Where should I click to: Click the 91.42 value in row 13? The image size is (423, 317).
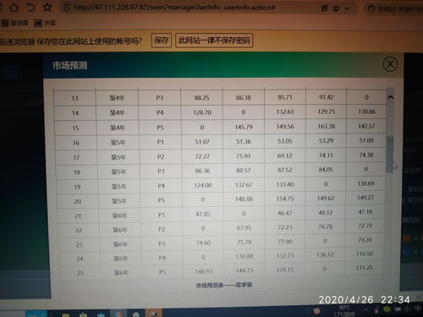point(327,97)
